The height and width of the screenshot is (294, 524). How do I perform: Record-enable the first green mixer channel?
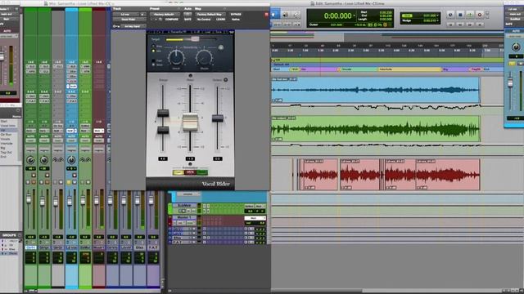tap(34, 176)
